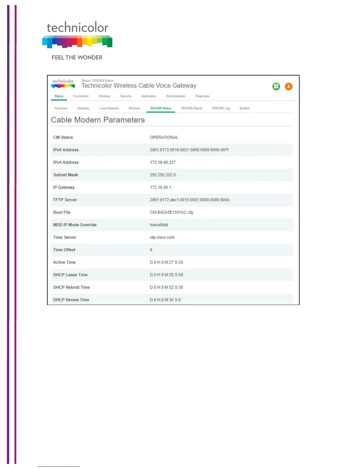Click the Subnet Mask label

coord(66,175)
